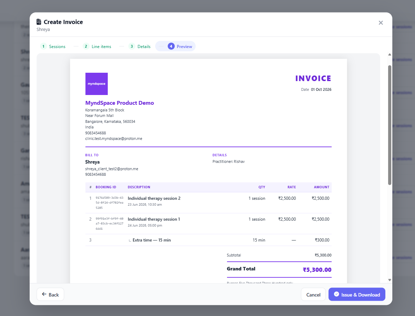Viewport: 415px width, 316px height.
Task: Click the preview scrollbar down arrow
Action: tap(390, 280)
